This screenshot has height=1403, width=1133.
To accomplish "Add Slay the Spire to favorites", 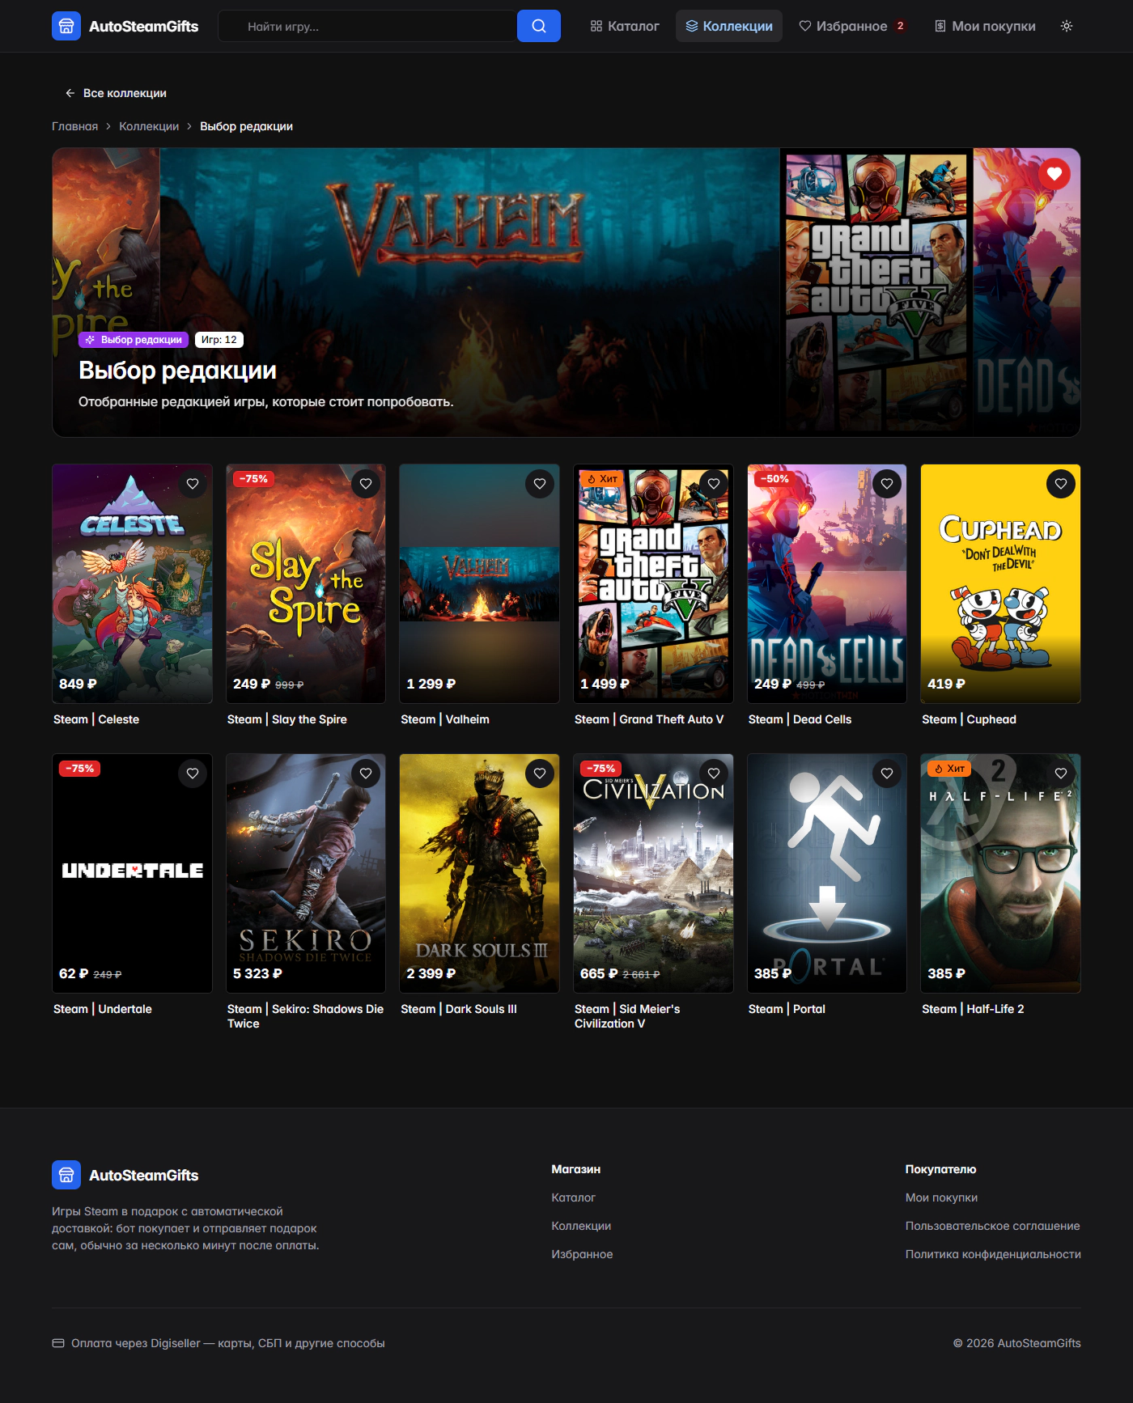I will (x=366, y=484).
